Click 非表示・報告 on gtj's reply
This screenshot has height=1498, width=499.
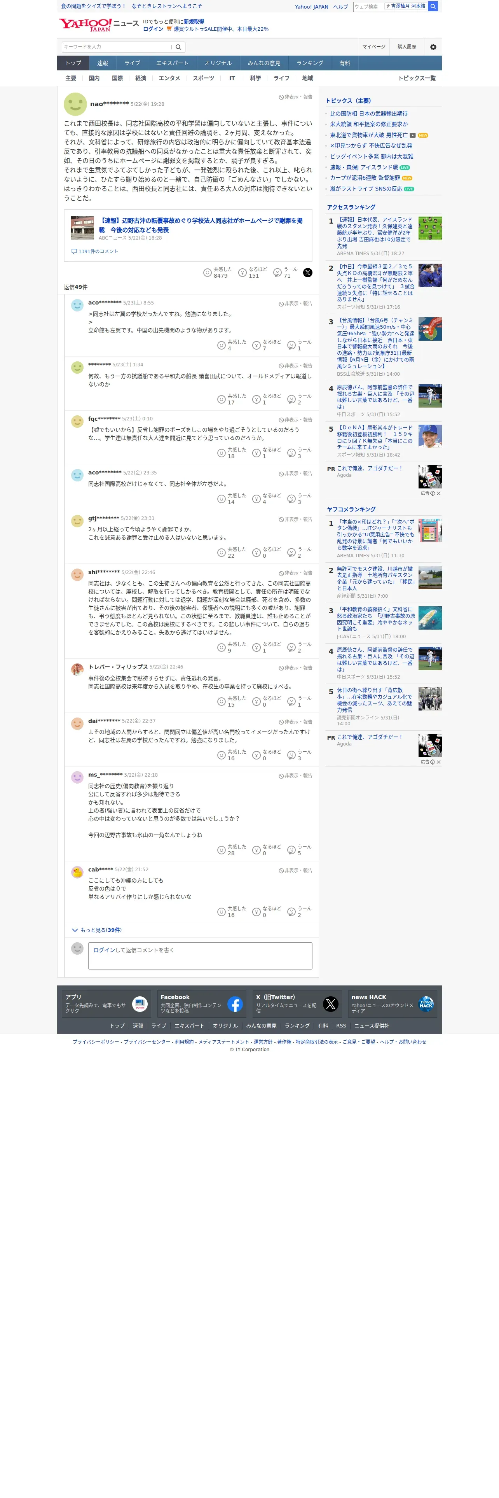(x=296, y=519)
